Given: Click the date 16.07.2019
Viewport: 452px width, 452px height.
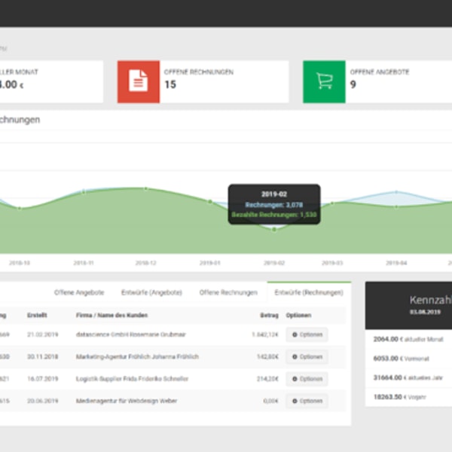Looking at the screenshot, I should (x=43, y=379).
